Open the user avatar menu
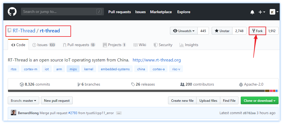This screenshot has width=283, height=124. [274, 12]
